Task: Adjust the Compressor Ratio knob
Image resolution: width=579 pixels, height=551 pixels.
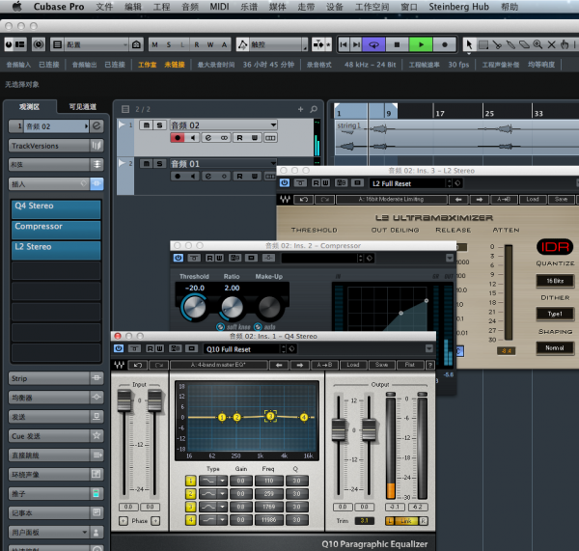Action: pyautogui.click(x=232, y=307)
